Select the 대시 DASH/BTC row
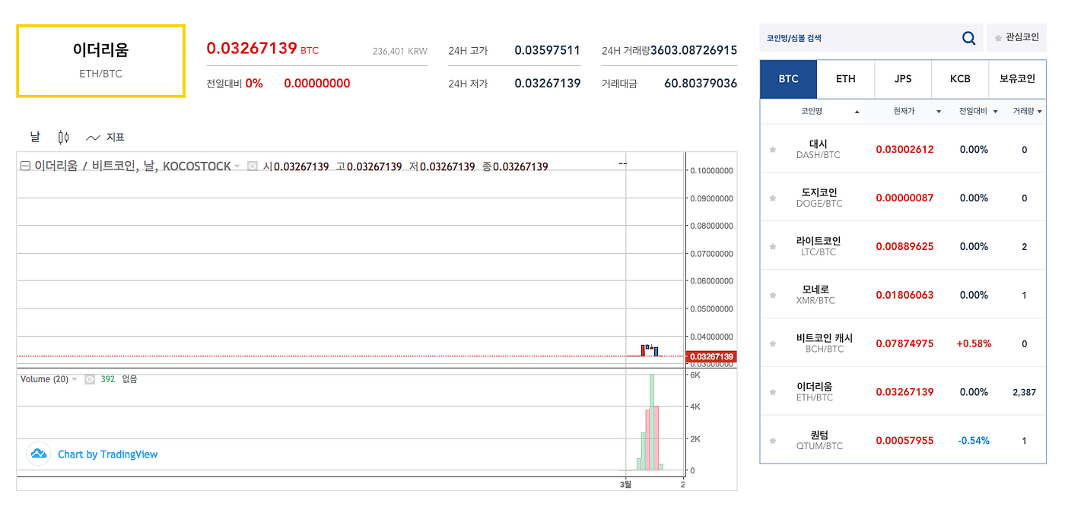Viewport: 1065px width, 519px height. click(x=903, y=149)
